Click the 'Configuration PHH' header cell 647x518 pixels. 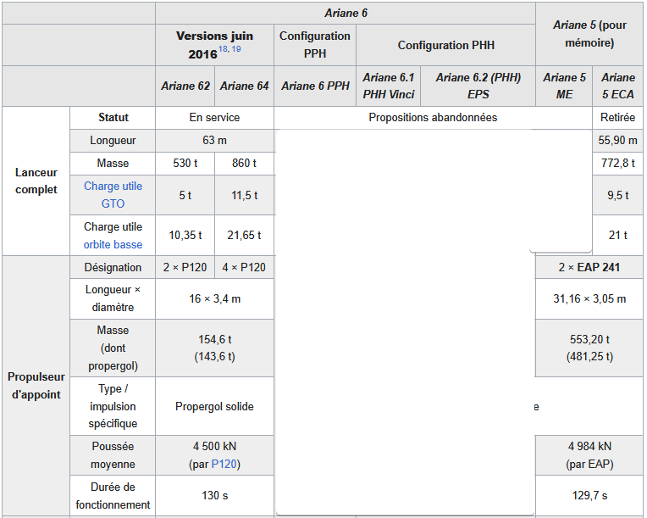click(445, 45)
